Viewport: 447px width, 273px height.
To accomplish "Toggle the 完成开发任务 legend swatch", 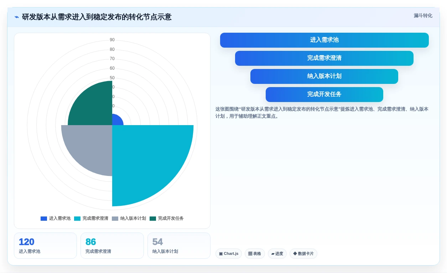I will pyautogui.click(x=153, y=219).
